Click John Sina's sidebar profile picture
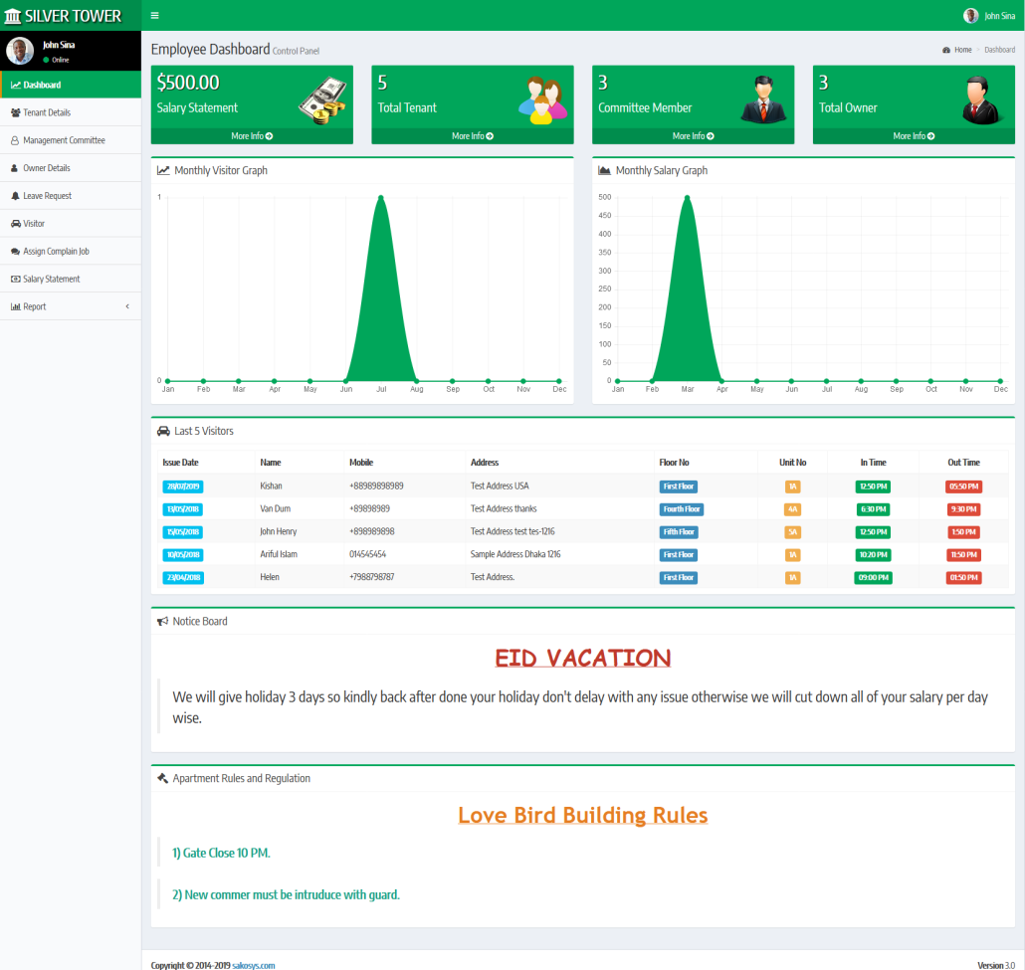 (x=20, y=51)
